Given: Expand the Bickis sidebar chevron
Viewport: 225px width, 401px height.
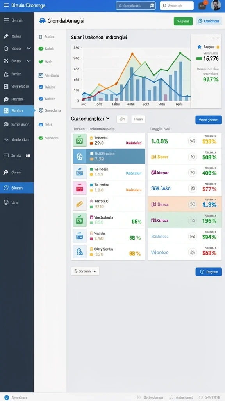Looking at the screenshot, I should [29, 49].
